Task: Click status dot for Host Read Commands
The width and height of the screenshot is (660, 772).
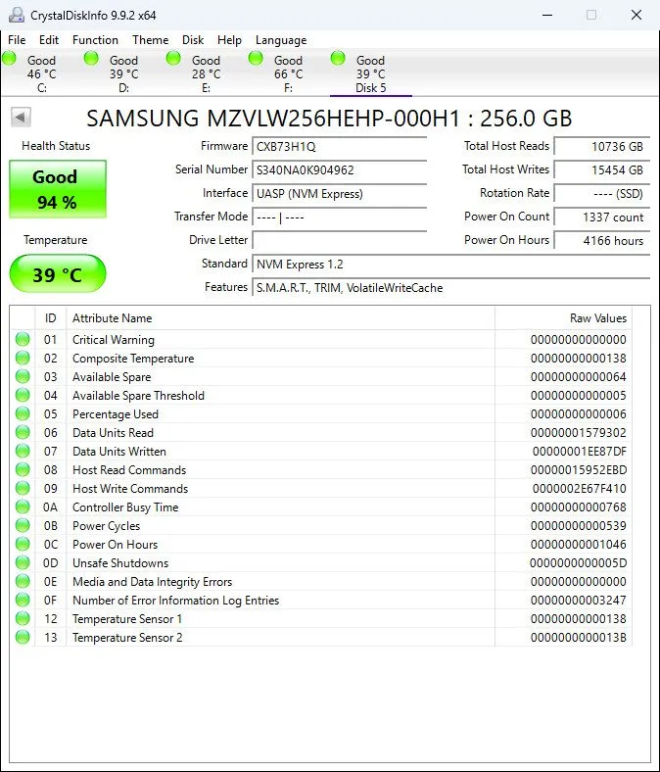Action: pyautogui.click(x=23, y=469)
